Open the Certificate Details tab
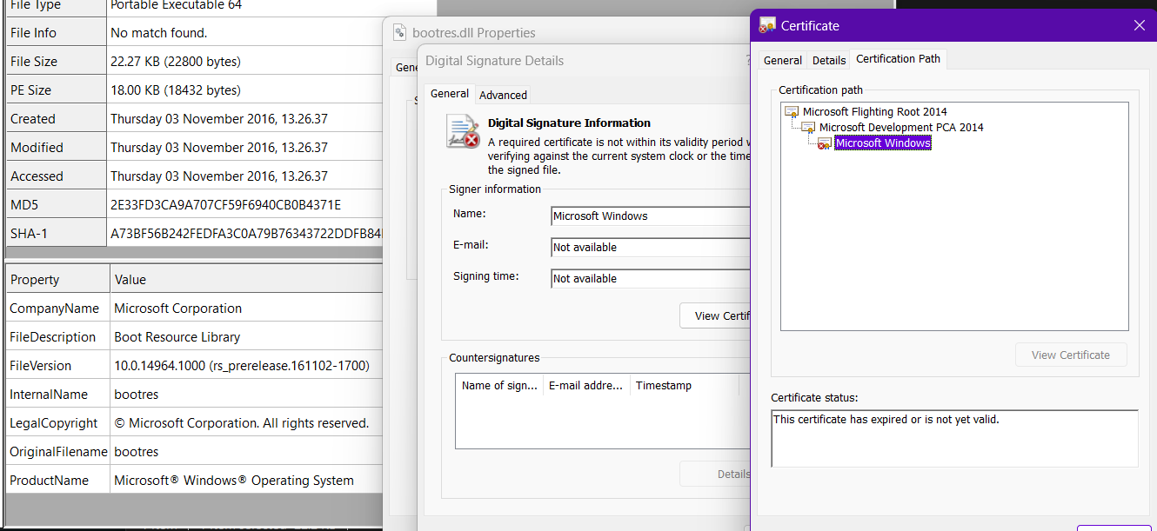The image size is (1157, 531). [828, 60]
